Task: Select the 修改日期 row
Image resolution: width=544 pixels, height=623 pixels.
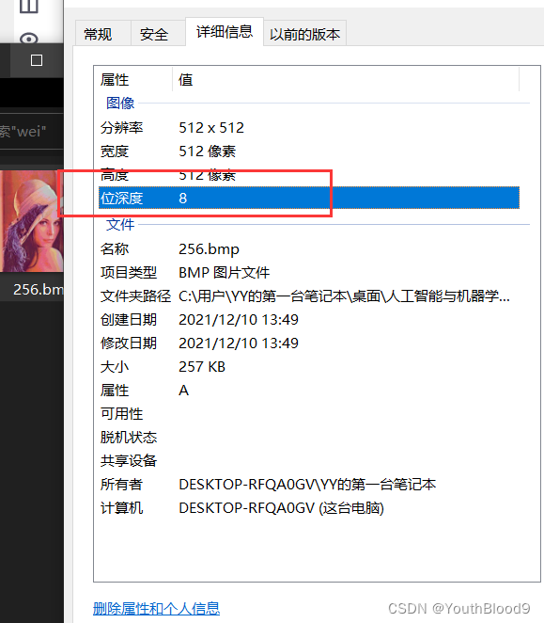Action: [309, 343]
